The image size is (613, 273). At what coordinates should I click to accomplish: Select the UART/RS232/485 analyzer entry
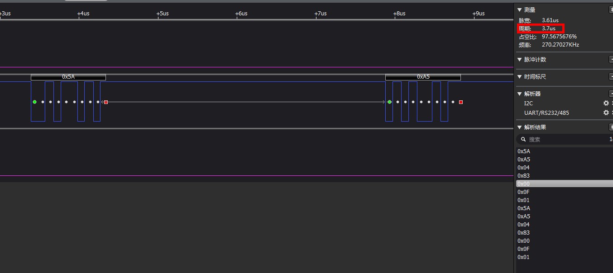[546, 113]
